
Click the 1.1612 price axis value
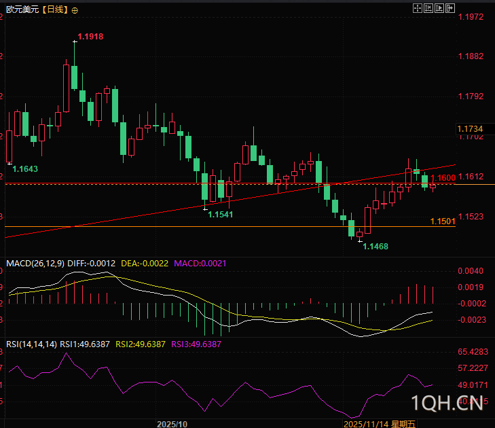coord(471,176)
